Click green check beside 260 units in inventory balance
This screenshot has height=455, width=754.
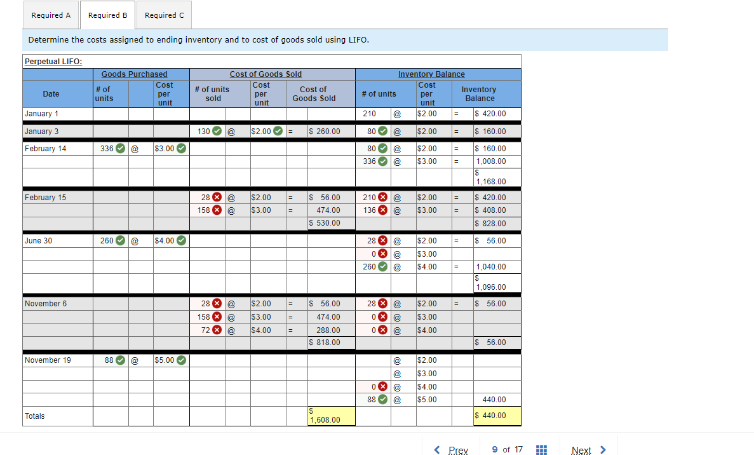pyautogui.click(x=383, y=266)
